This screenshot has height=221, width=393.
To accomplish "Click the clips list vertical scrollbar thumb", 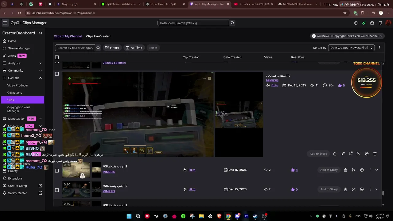I will (383, 193).
